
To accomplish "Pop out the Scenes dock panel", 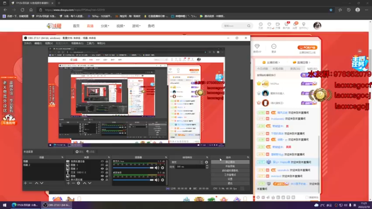I will (62, 157).
